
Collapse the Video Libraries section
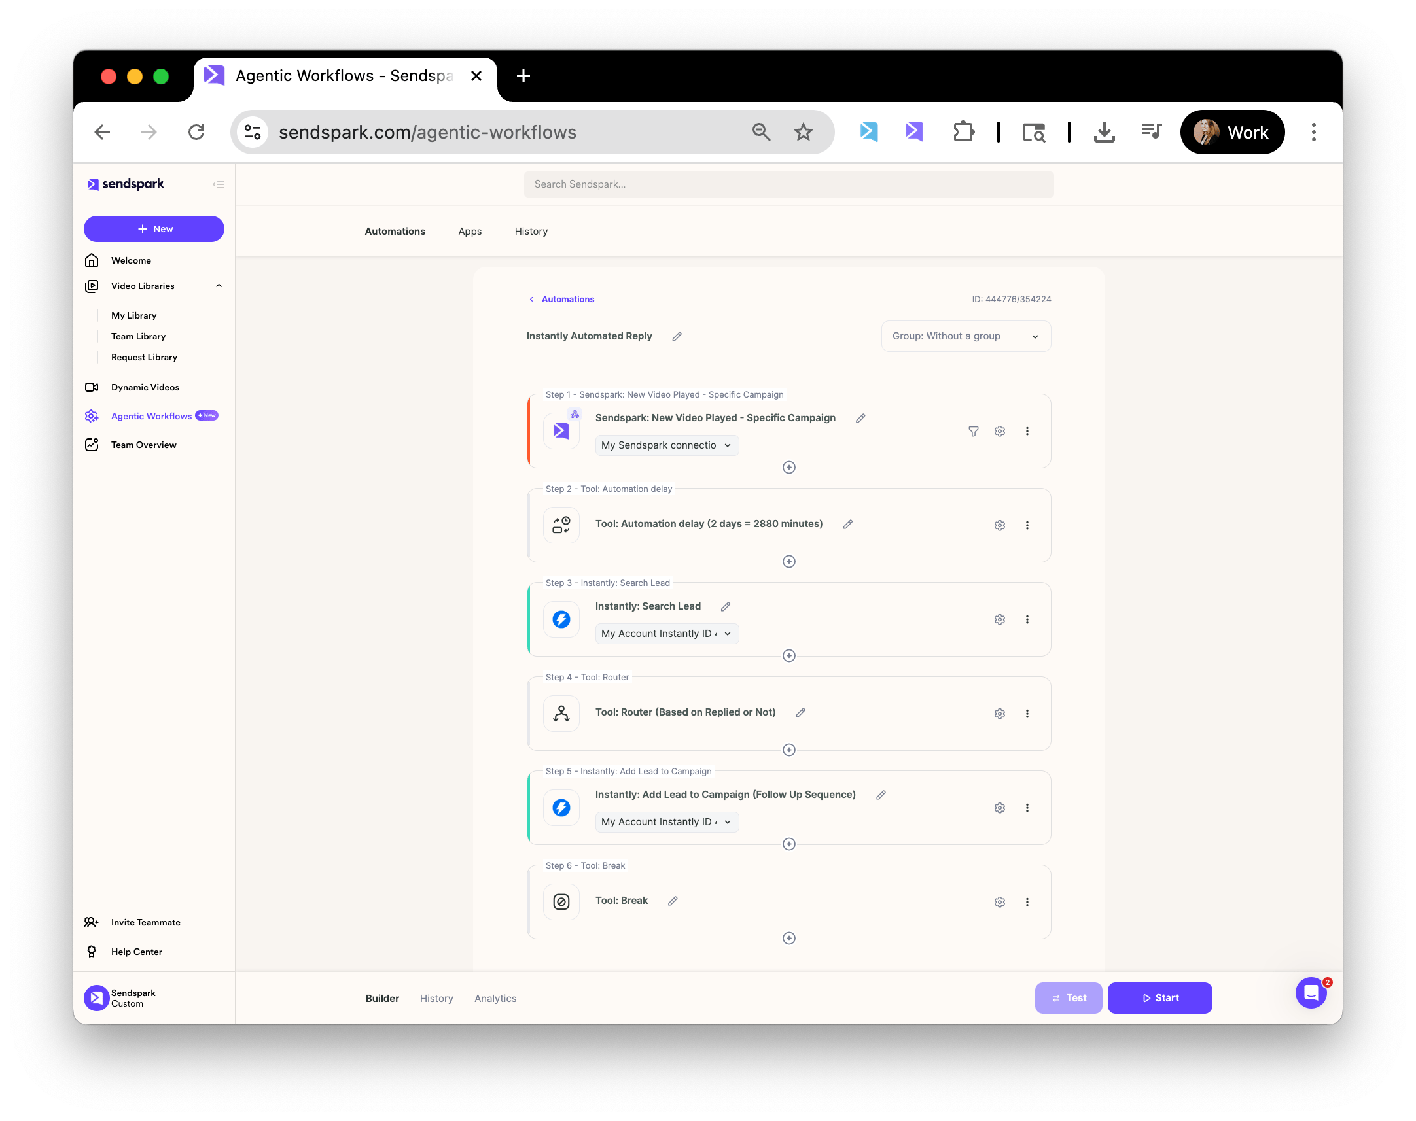click(219, 286)
